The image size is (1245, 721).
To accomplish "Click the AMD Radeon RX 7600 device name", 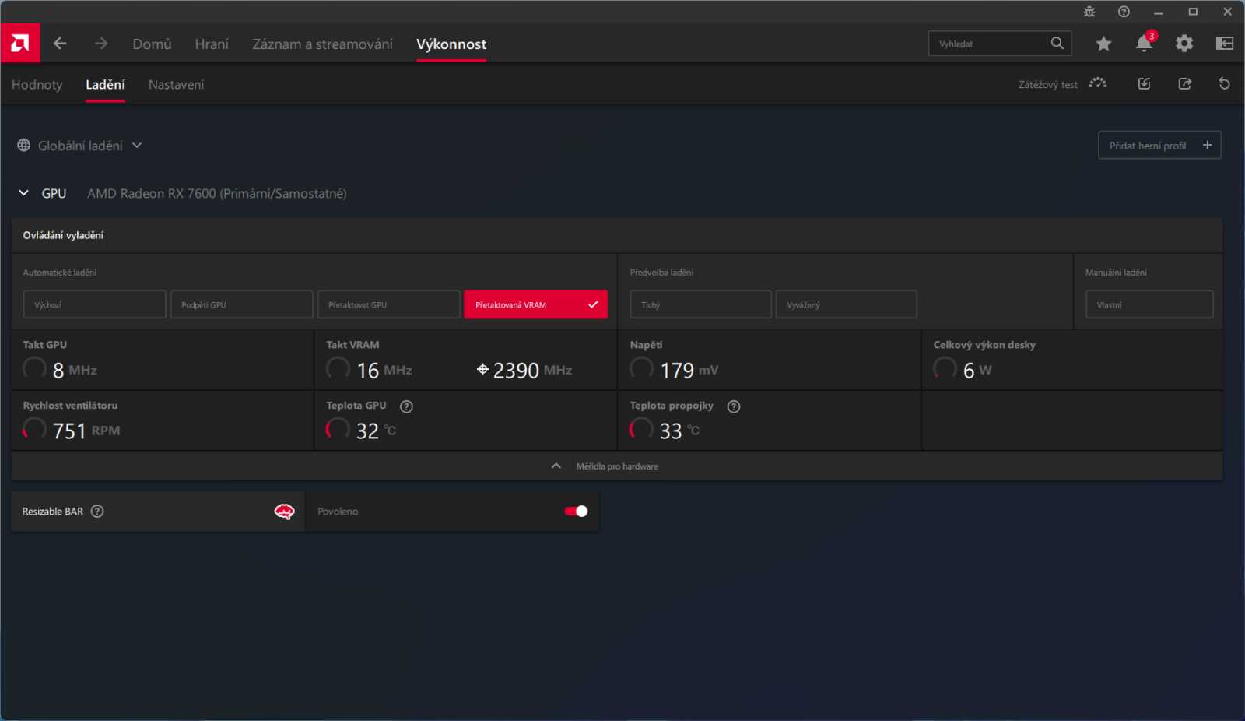I will point(217,193).
